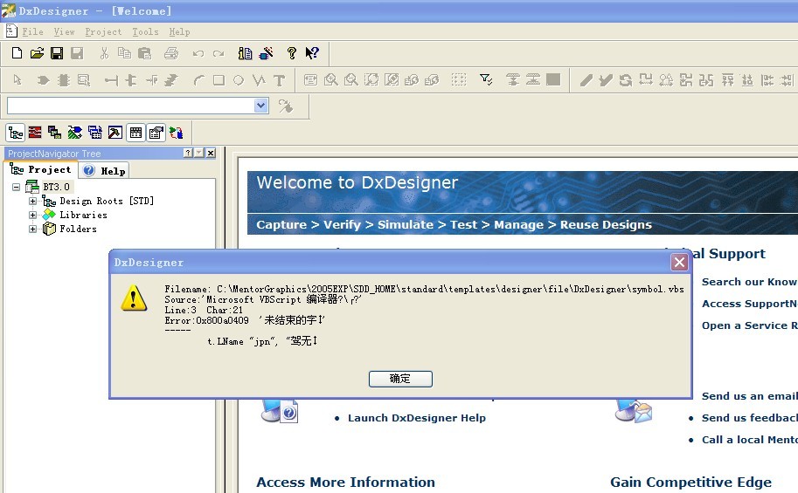Click the yellow question mark Help icon
The width and height of the screenshot is (798, 493).
(292, 53)
